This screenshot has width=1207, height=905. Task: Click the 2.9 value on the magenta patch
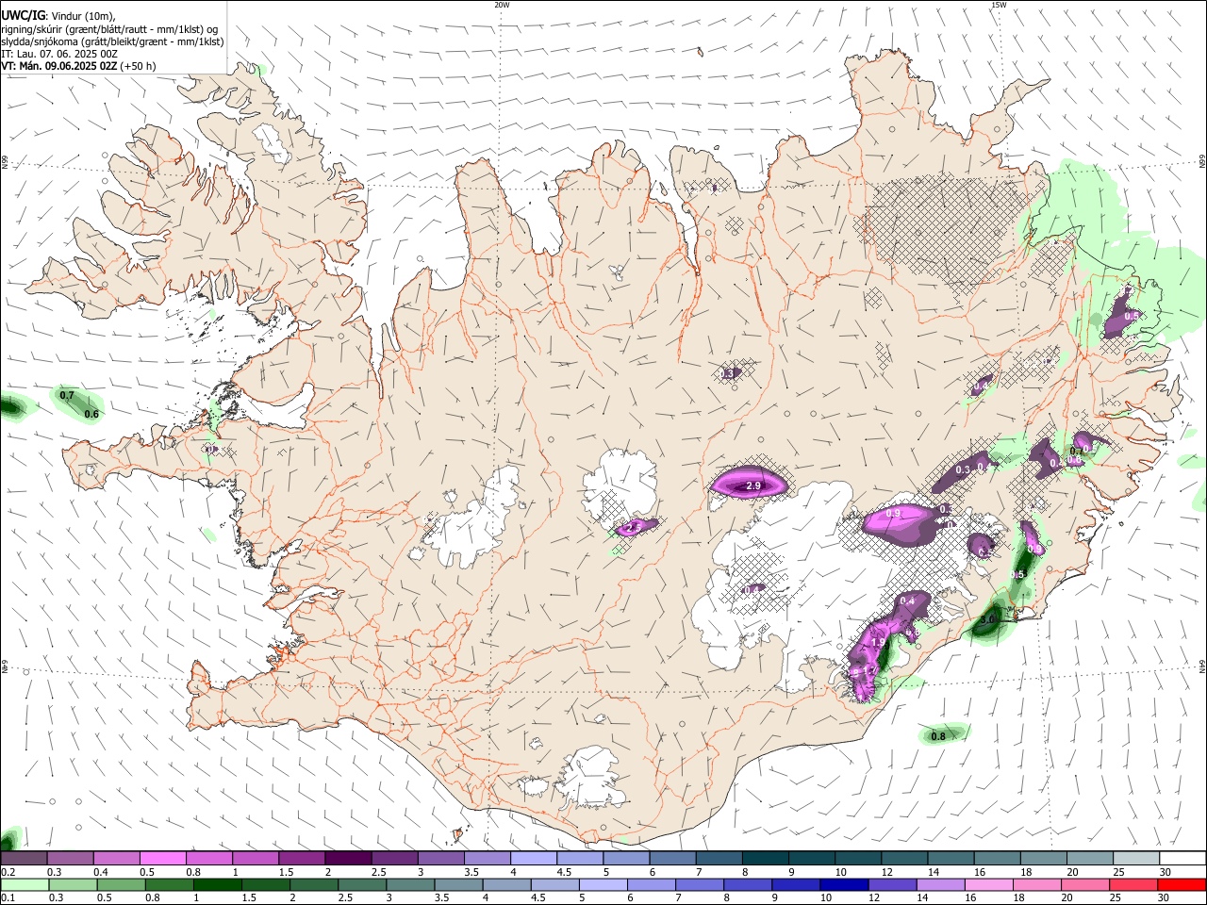(753, 485)
